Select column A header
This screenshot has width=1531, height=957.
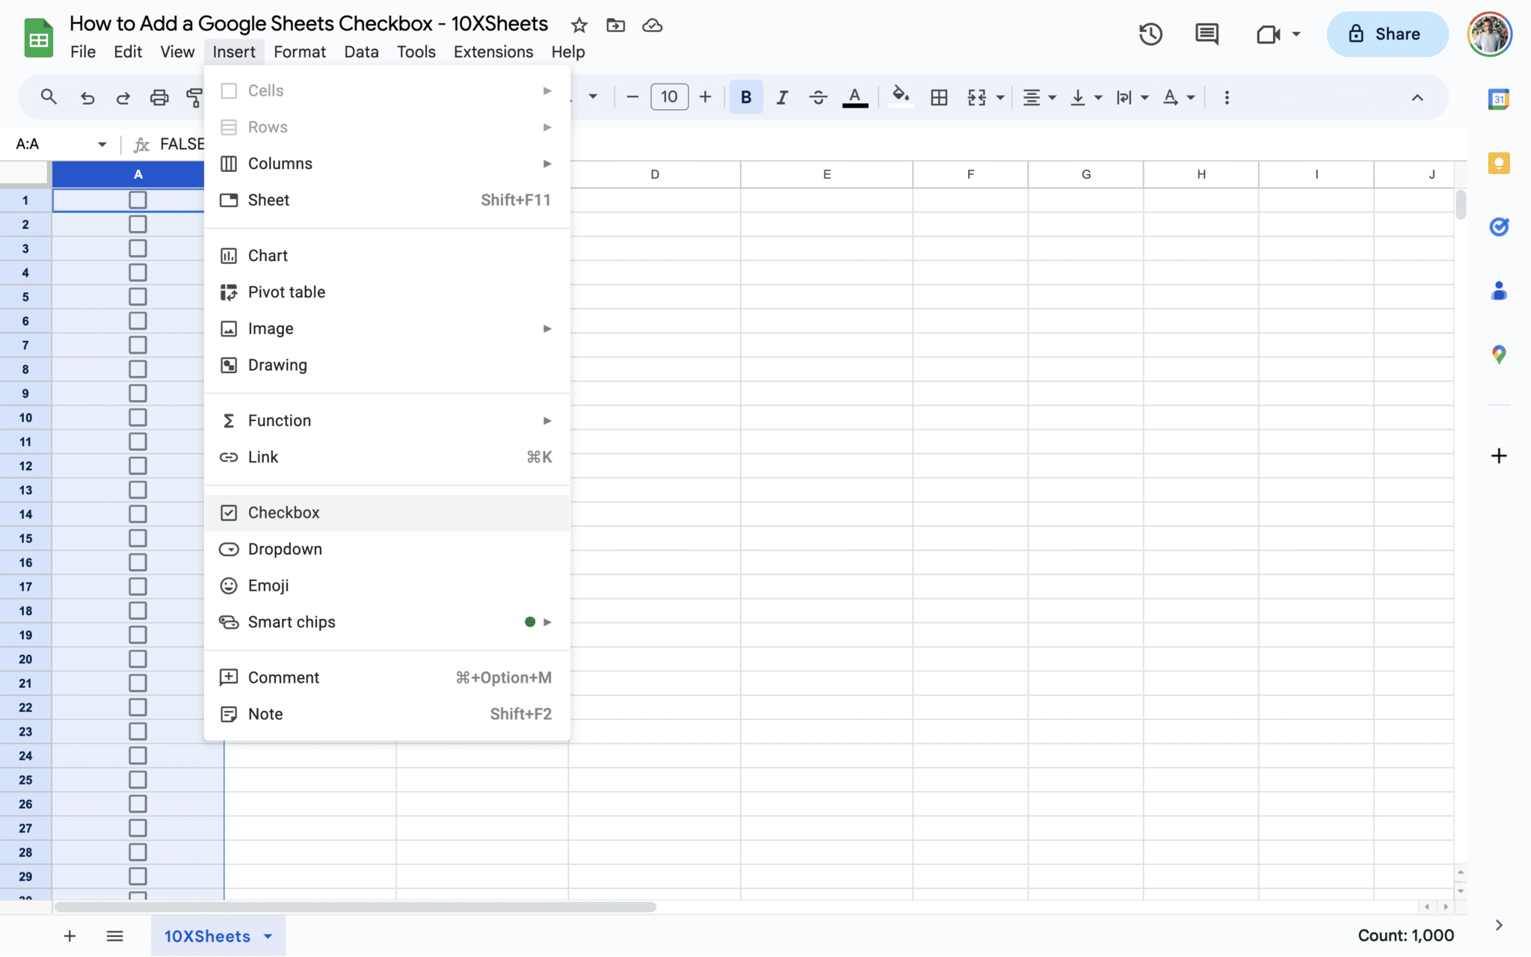[x=138, y=174]
